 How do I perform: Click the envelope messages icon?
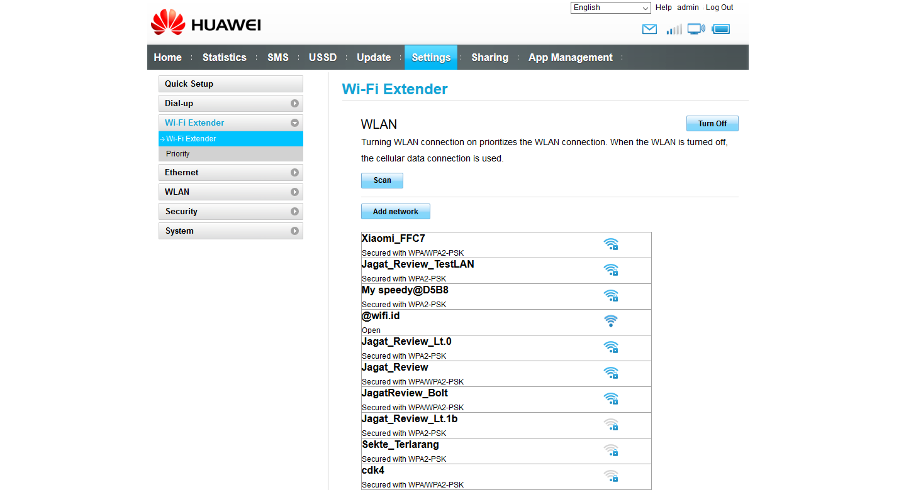(x=649, y=29)
